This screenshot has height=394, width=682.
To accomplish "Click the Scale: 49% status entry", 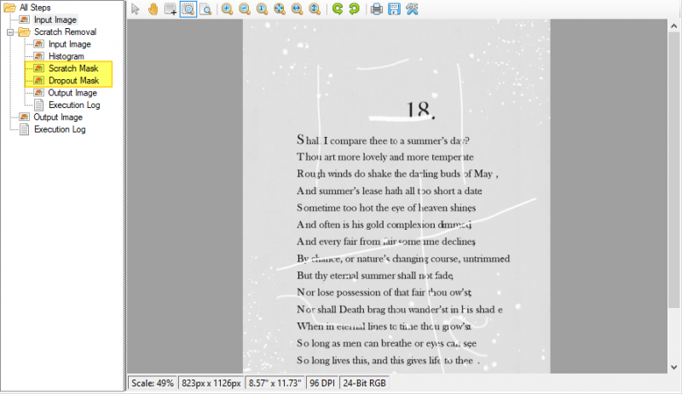I will click(153, 383).
